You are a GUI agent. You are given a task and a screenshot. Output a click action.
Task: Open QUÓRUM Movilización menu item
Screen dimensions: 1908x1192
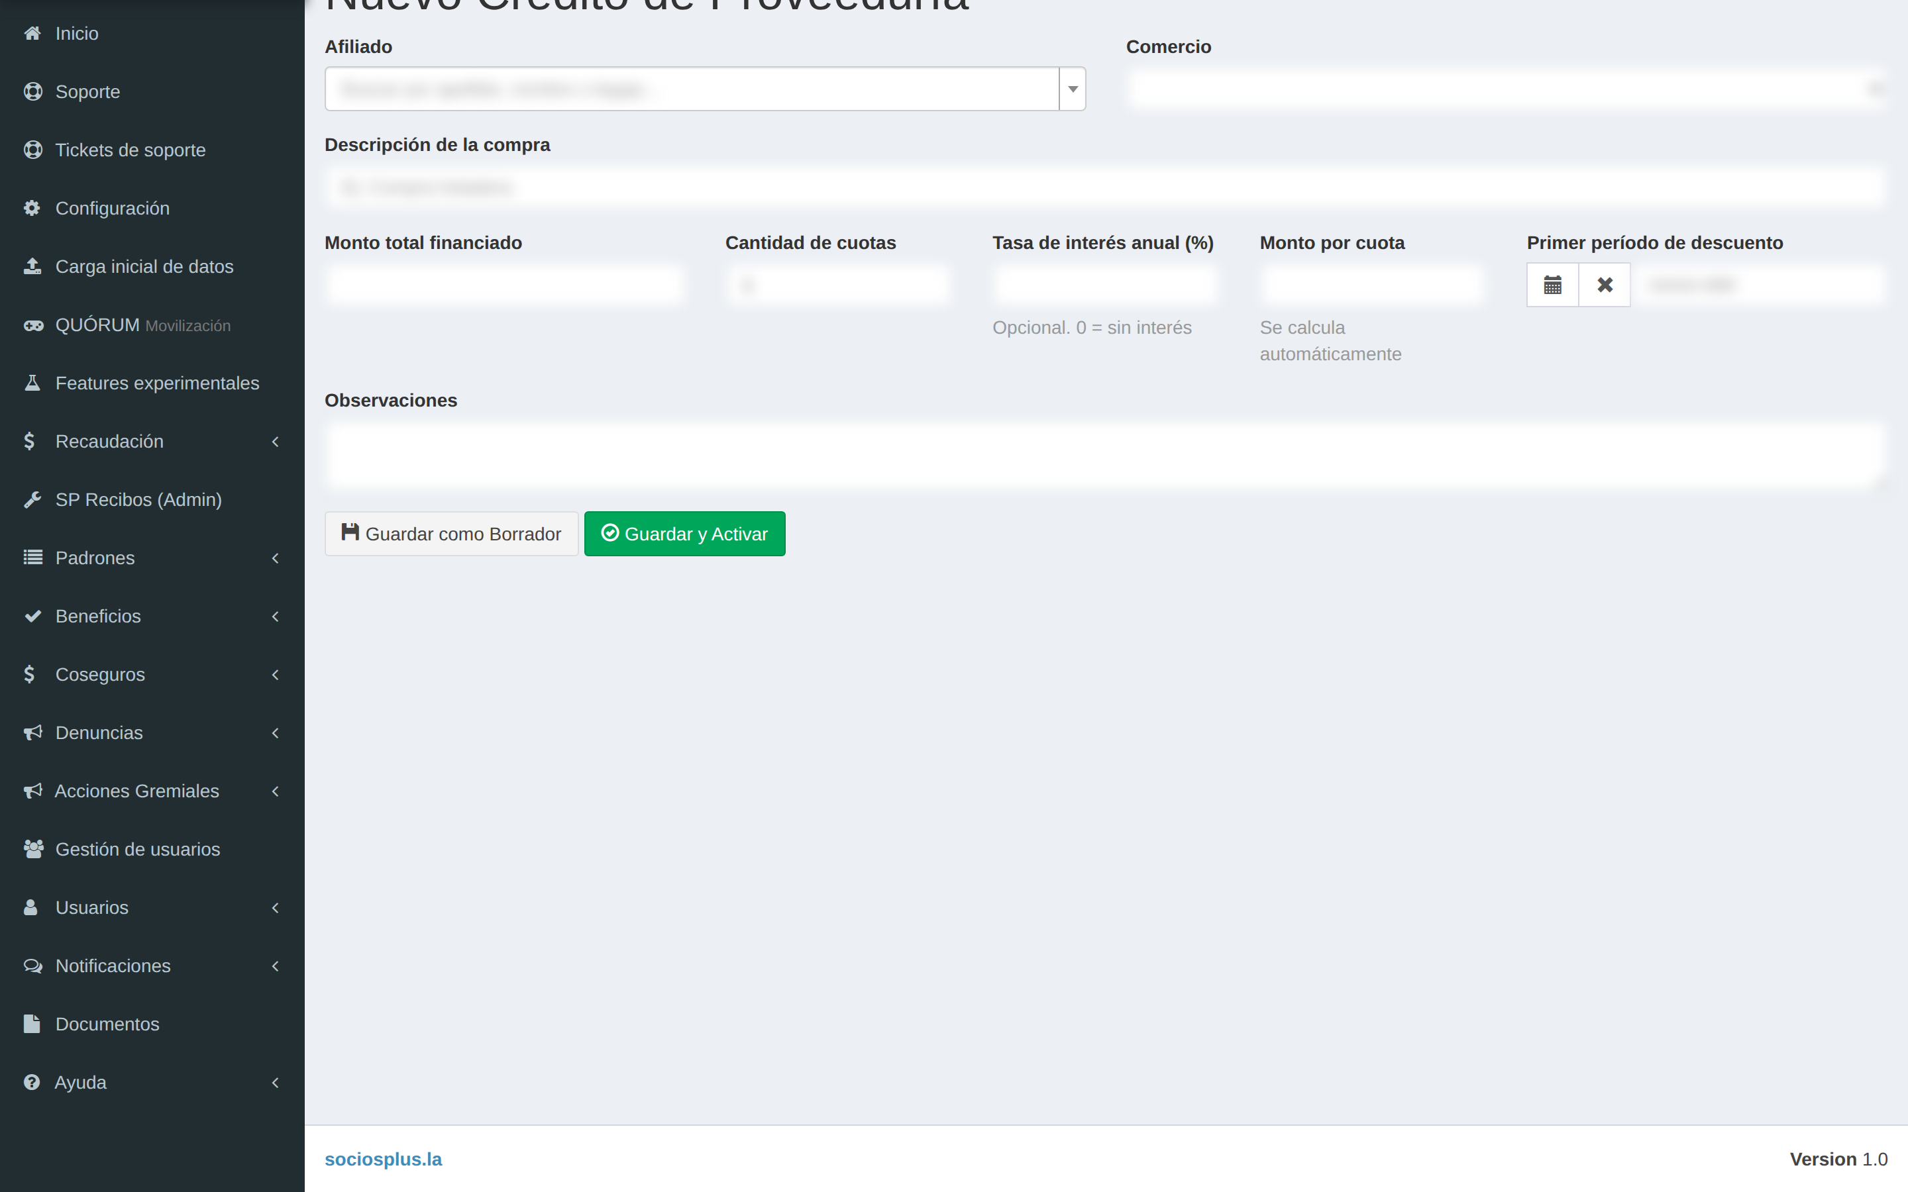tap(152, 324)
